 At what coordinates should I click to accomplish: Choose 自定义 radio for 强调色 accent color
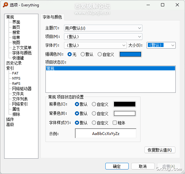(100, 54)
